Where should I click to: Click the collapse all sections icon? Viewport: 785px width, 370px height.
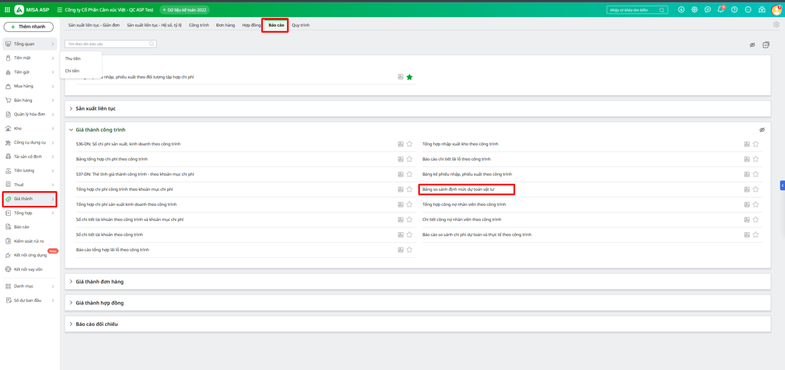(x=766, y=45)
